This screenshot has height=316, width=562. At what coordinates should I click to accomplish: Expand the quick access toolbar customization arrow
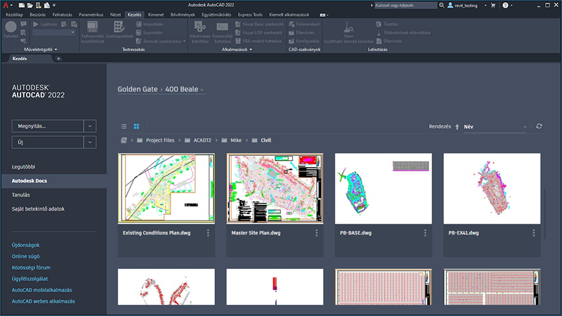coord(54,6)
